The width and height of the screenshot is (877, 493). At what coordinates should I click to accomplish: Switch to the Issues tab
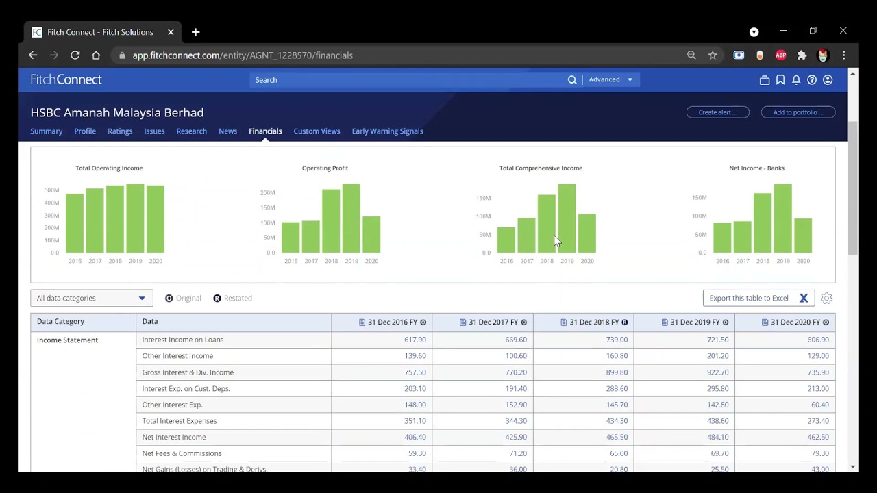pos(154,131)
